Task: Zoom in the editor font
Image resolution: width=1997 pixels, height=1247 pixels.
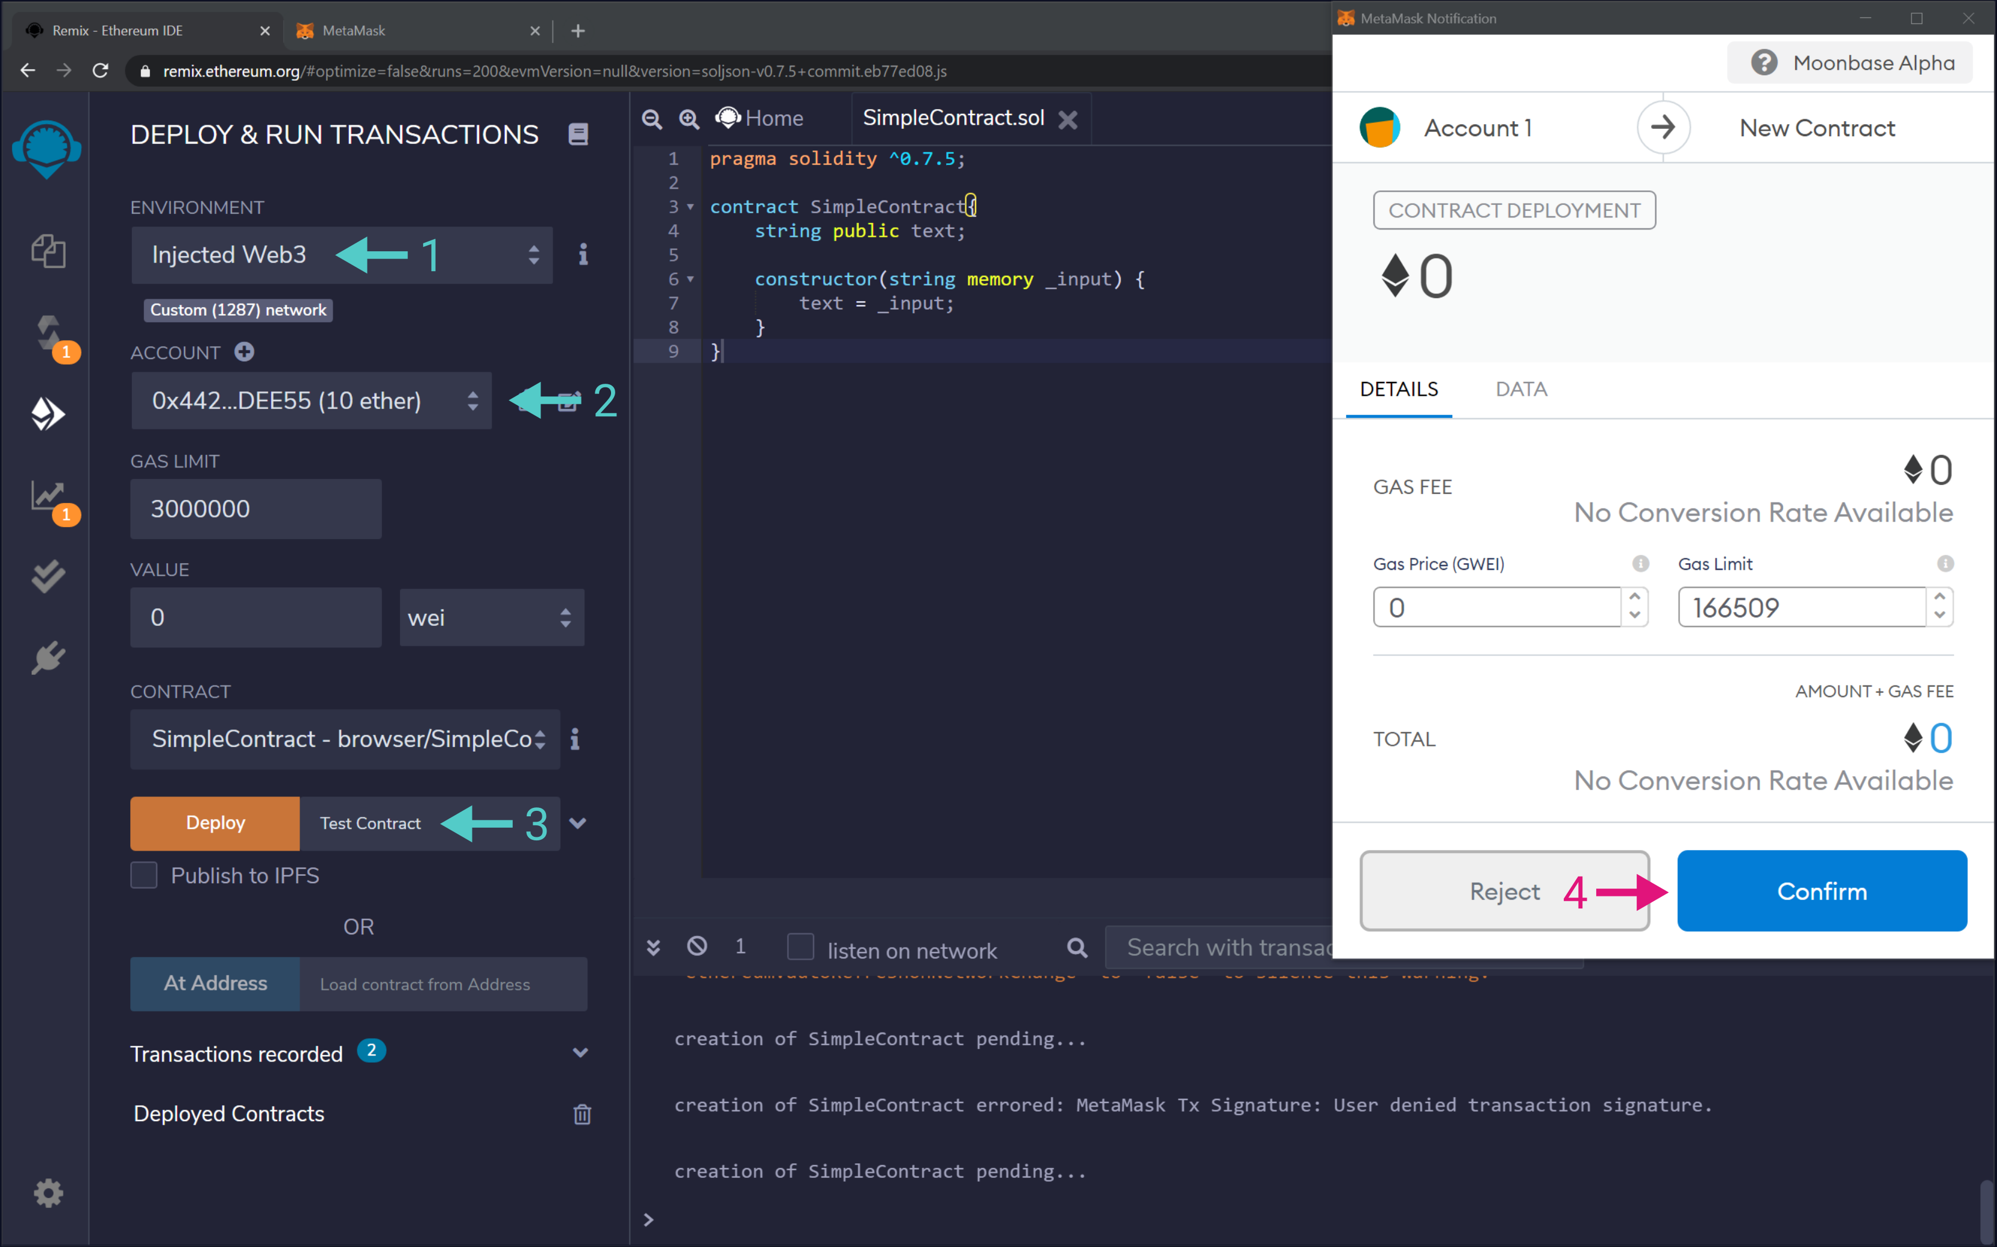Action: point(689,119)
